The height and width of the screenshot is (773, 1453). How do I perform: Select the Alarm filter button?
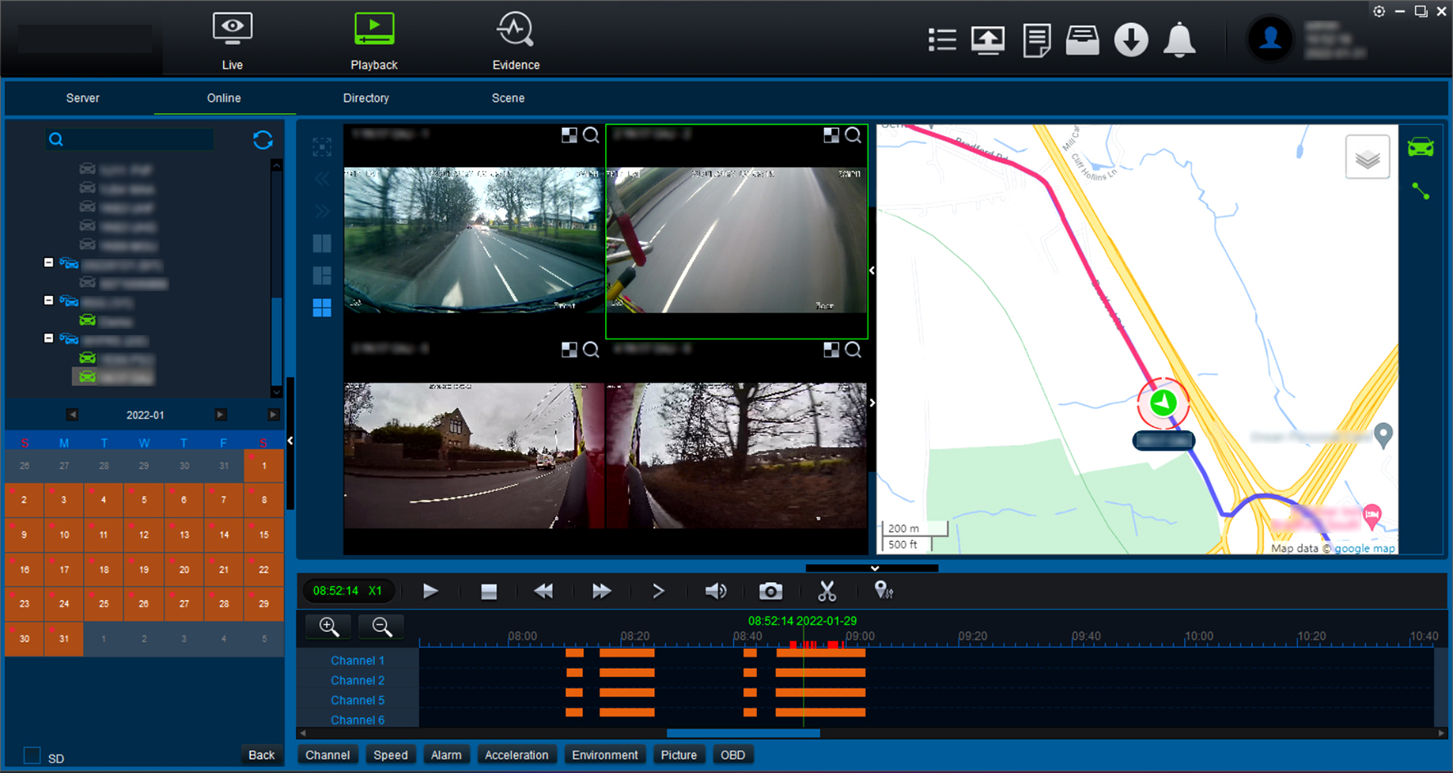[446, 754]
